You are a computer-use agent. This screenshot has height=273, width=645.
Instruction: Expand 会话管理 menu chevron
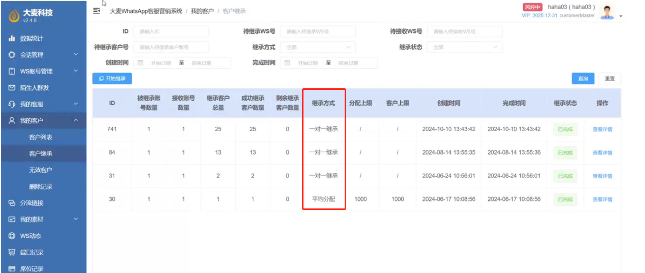pos(76,54)
